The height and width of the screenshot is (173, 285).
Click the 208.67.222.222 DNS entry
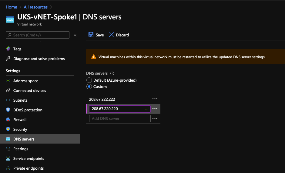point(102,99)
